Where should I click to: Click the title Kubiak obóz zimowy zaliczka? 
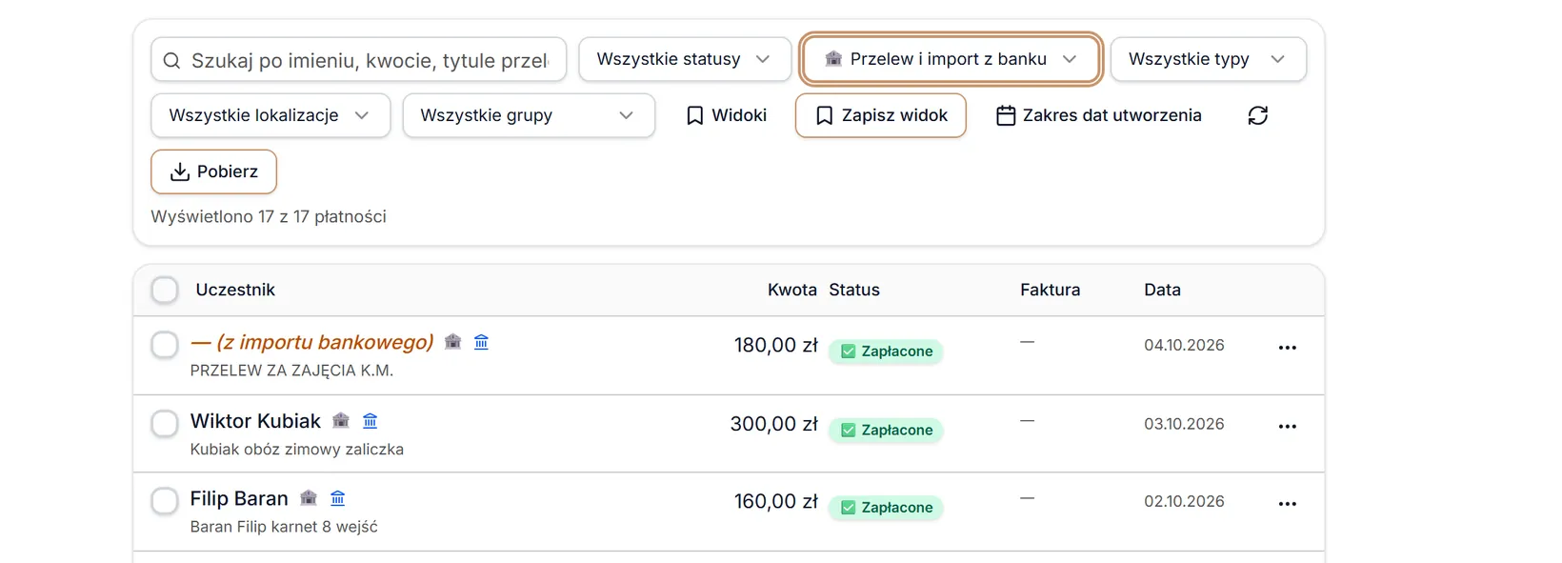pos(297,449)
